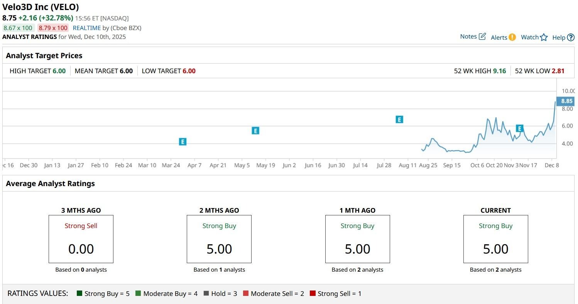Click the Notes pencil edit icon
The width and height of the screenshot is (578, 304).
482,37
